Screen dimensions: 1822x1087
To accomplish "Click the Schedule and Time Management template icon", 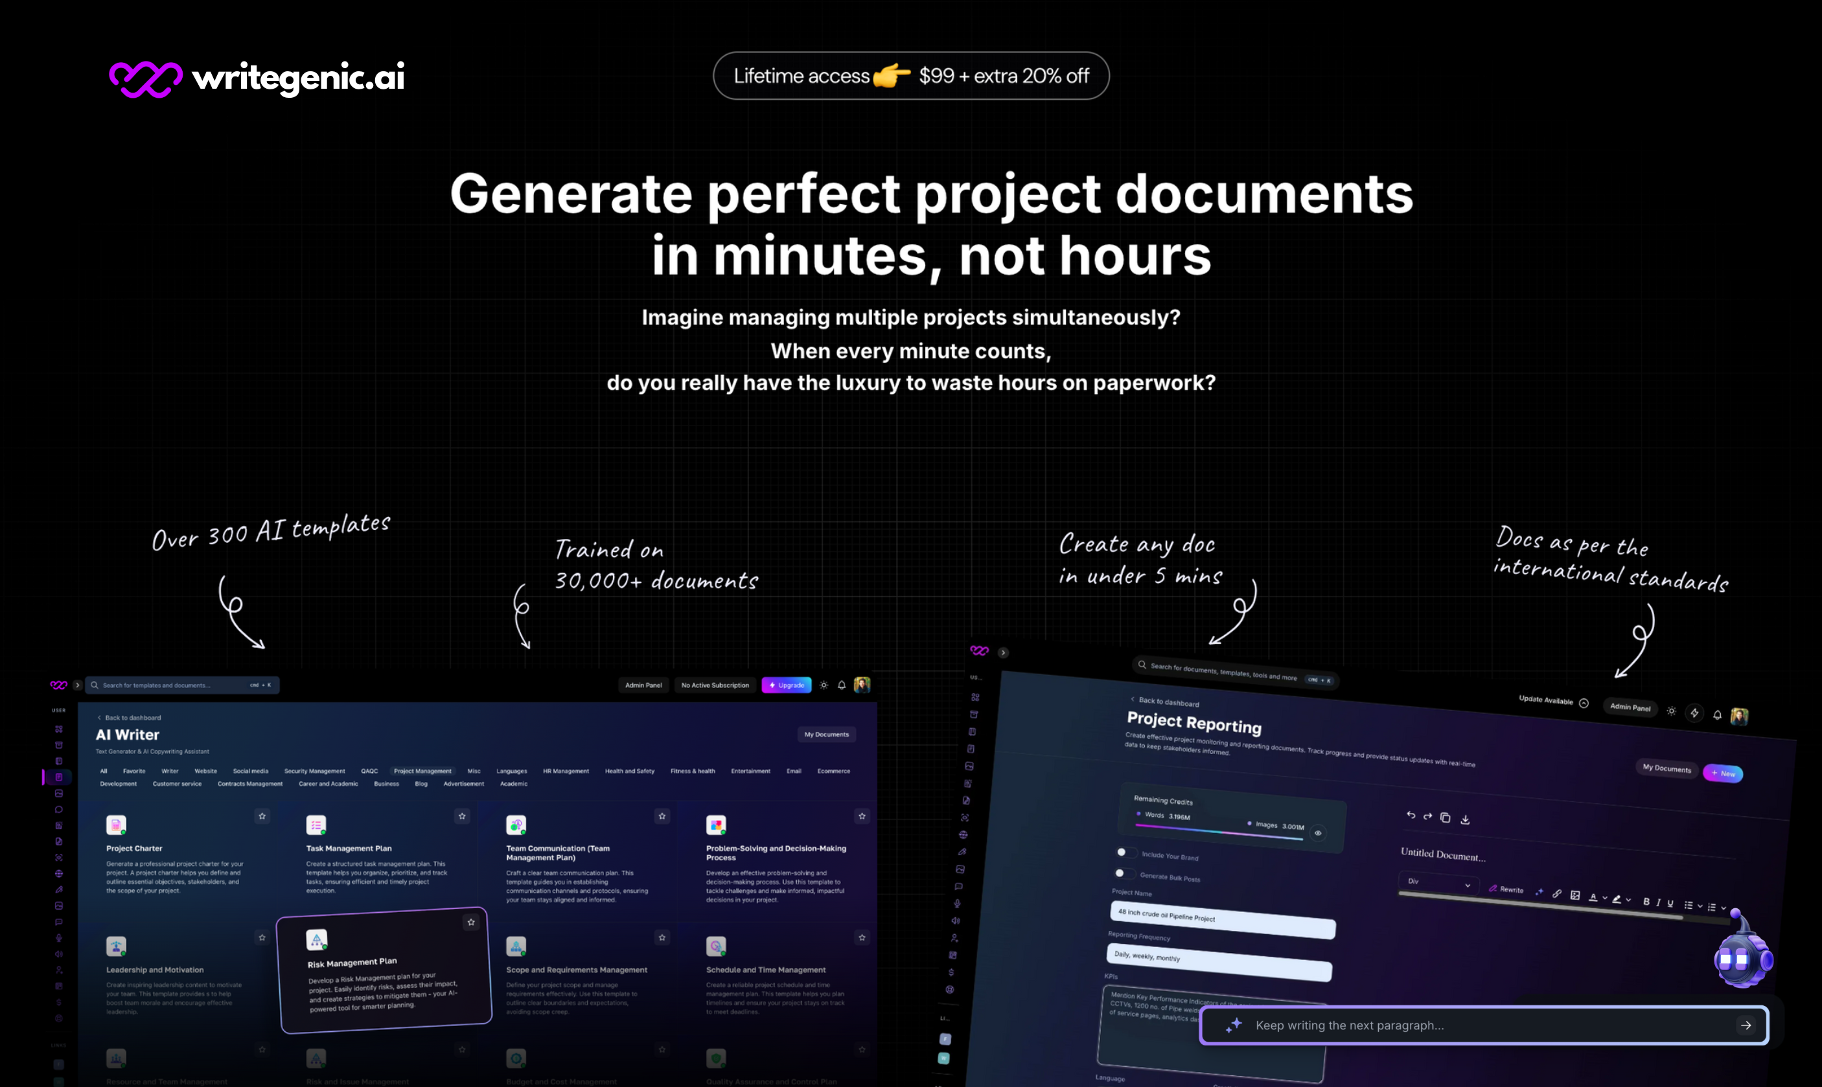I will [716, 946].
